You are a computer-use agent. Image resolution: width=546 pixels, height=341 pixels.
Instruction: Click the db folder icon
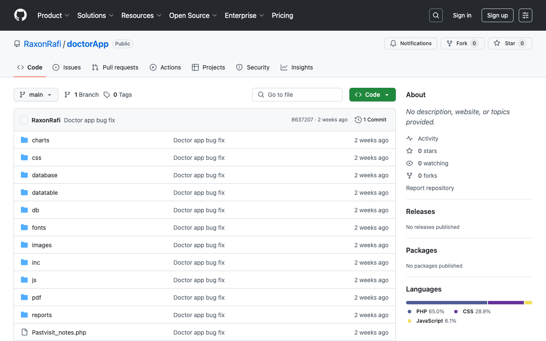coord(24,210)
